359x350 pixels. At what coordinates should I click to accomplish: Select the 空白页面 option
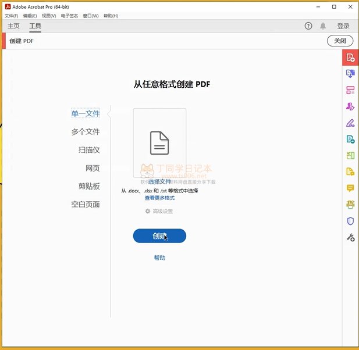[86, 204]
